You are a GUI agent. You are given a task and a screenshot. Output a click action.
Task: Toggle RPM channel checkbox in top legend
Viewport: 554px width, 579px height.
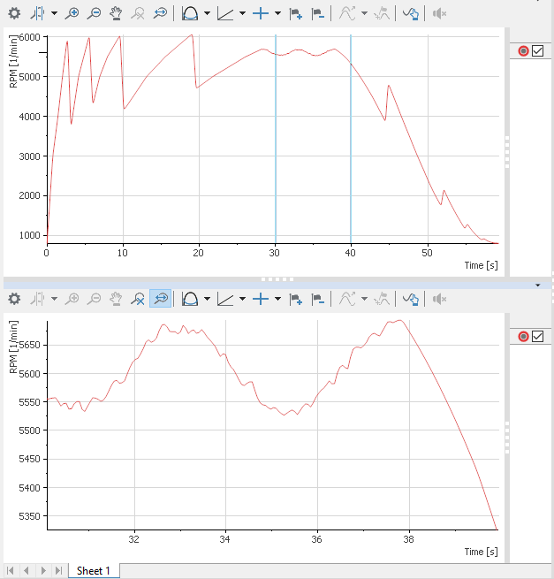point(537,51)
